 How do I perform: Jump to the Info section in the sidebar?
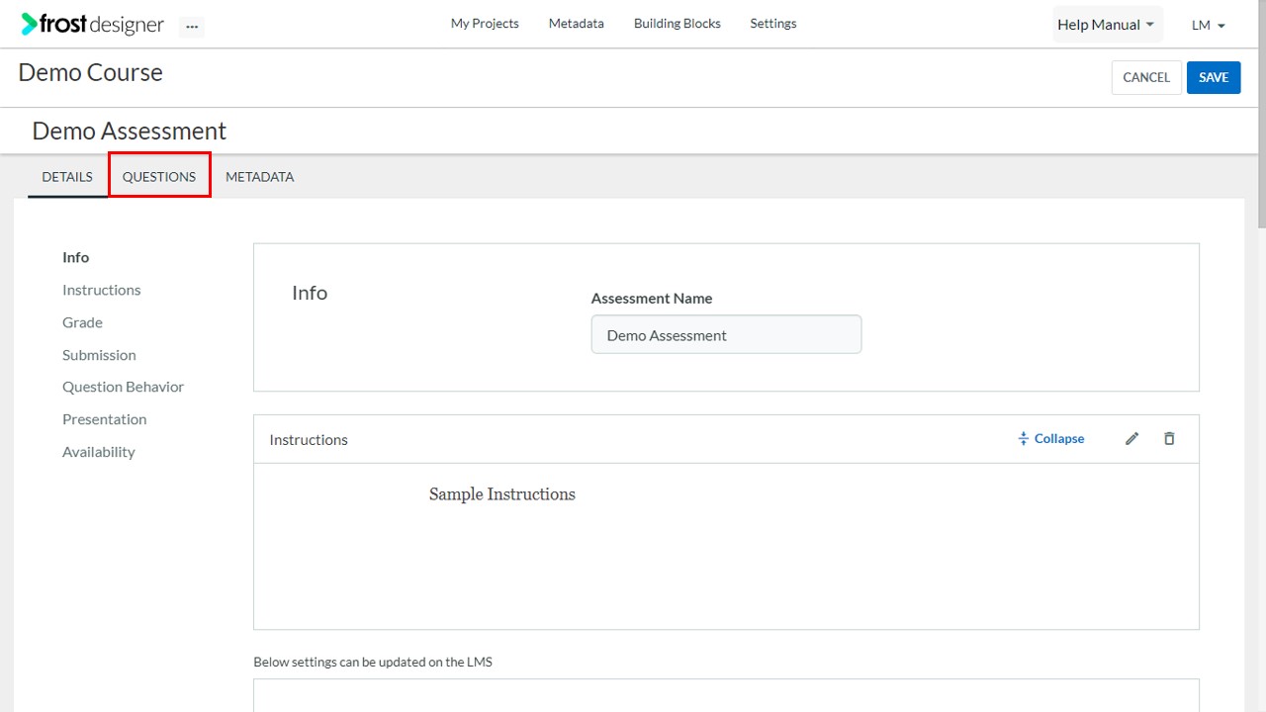pyautogui.click(x=75, y=257)
